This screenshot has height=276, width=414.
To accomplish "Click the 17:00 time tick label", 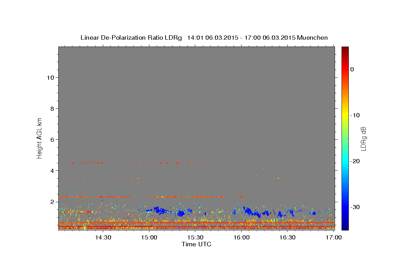I will pos(334,238).
